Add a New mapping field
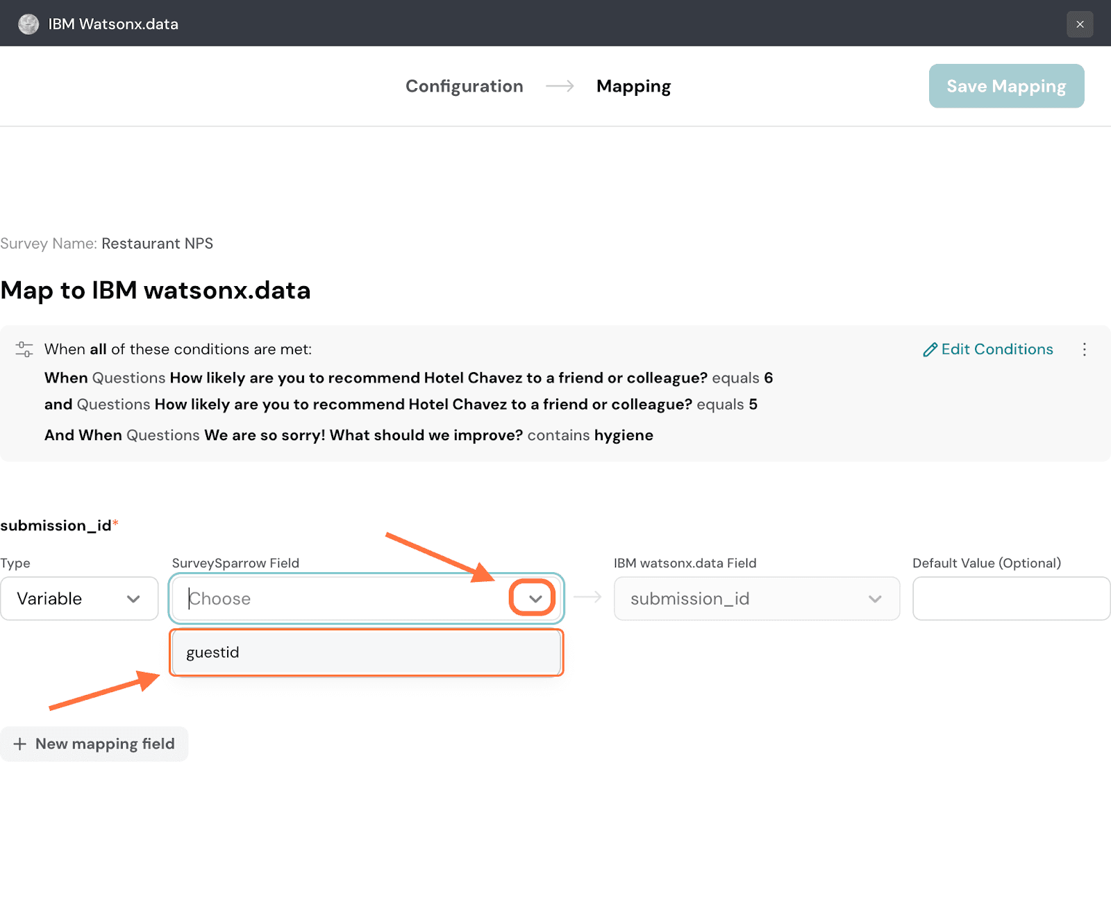Viewport: 1111px width, 906px height. click(x=104, y=744)
